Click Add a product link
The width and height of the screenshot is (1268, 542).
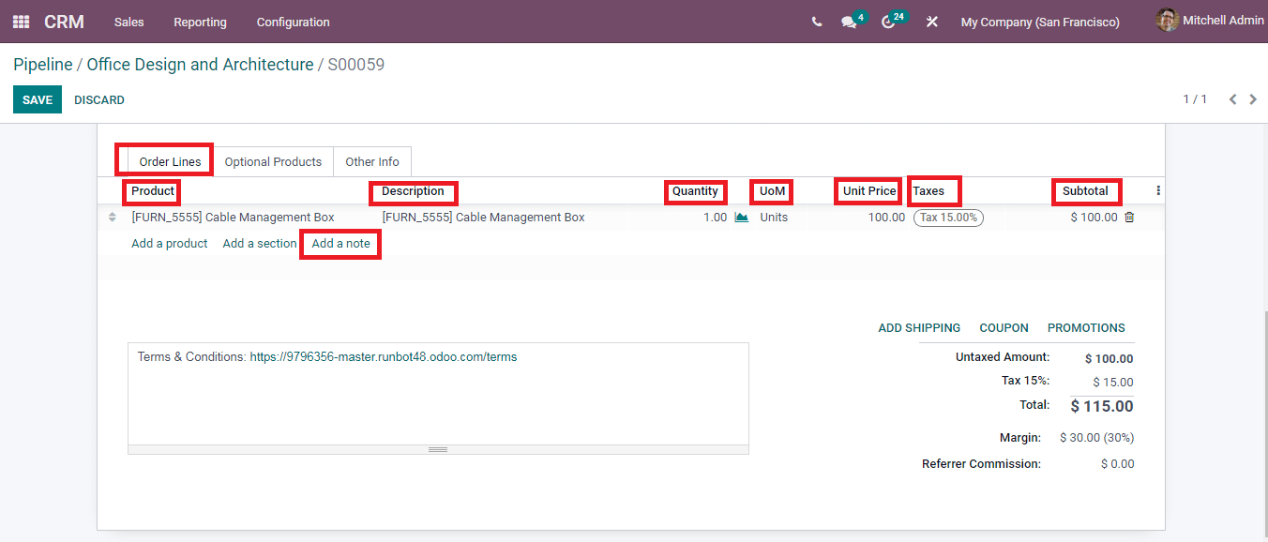click(x=170, y=244)
